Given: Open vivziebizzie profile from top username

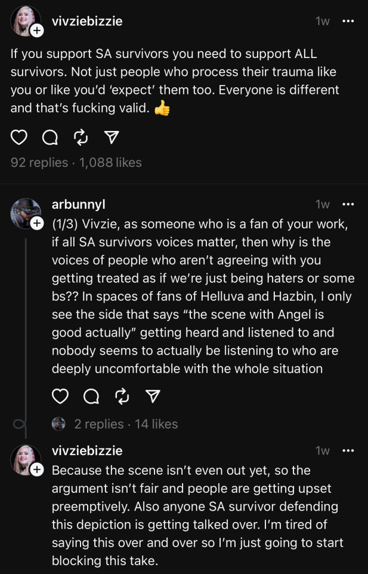Looking at the screenshot, I should (86, 21).
